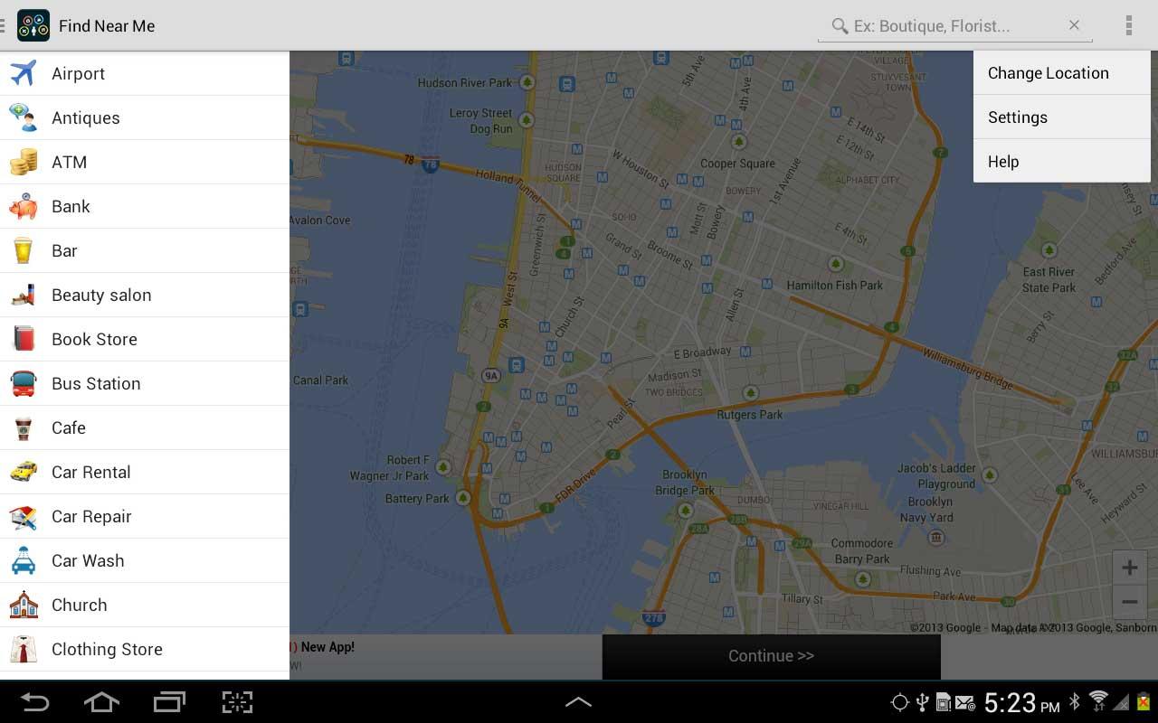Tap the Android home button
Screen dimensions: 1158x723
[x=101, y=702]
